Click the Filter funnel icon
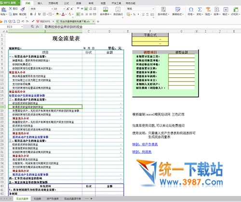 click(208, 10)
